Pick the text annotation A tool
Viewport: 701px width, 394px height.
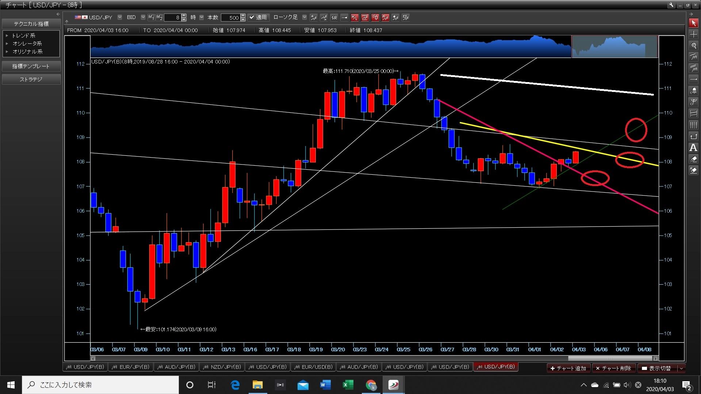693,148
